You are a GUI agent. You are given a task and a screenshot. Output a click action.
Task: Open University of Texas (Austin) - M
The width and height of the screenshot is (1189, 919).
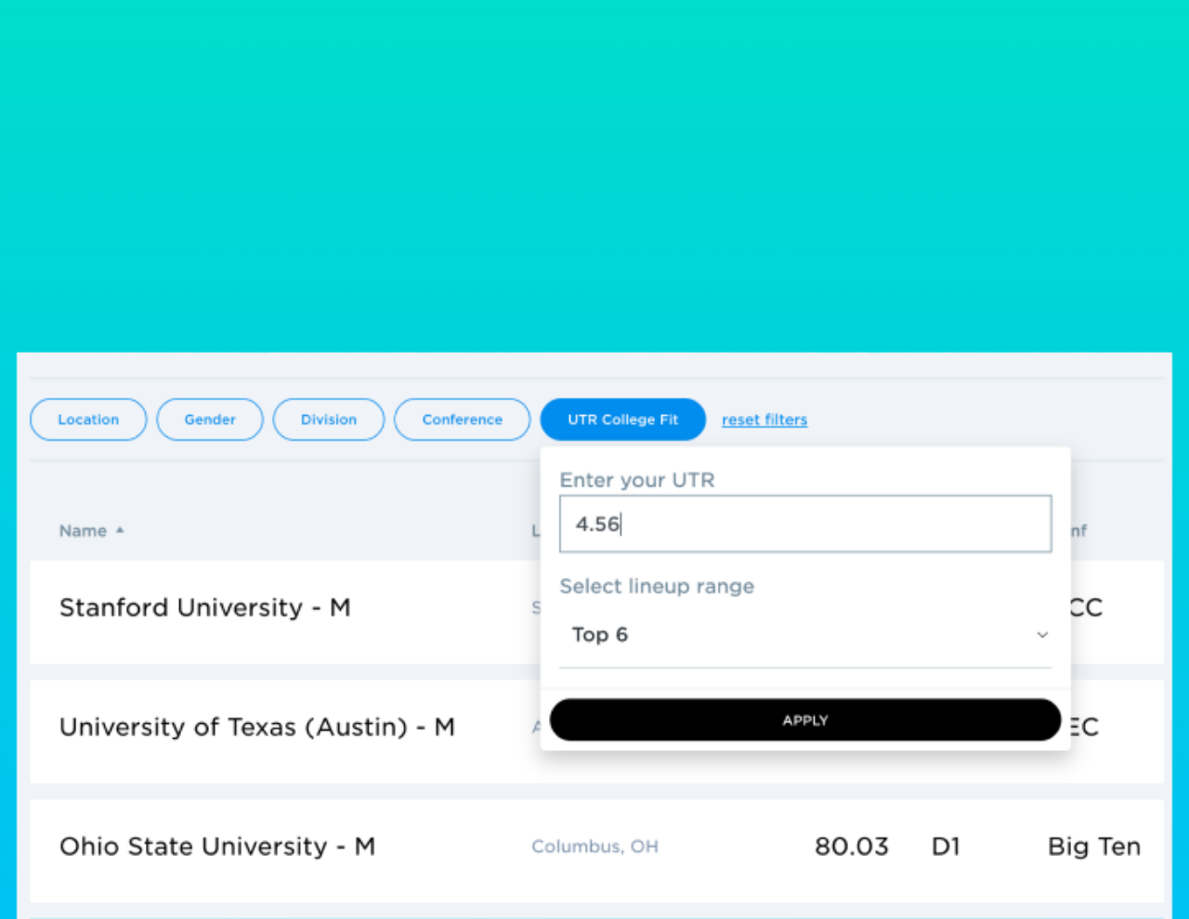point(256,727)
